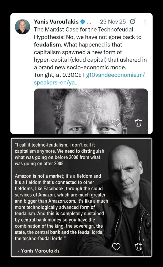Delete the quote card with trash icon
163x267 pixels.
click(x=138, y=246)
